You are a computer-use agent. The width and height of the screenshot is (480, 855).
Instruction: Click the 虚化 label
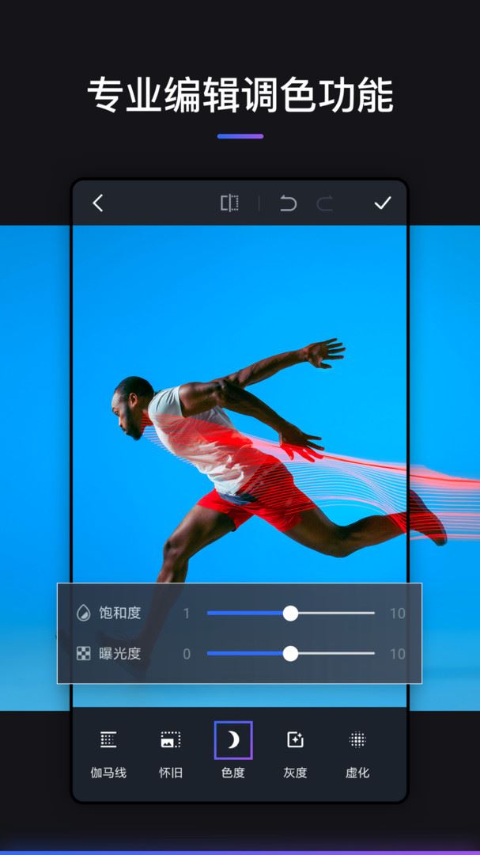tap(357, 773)
